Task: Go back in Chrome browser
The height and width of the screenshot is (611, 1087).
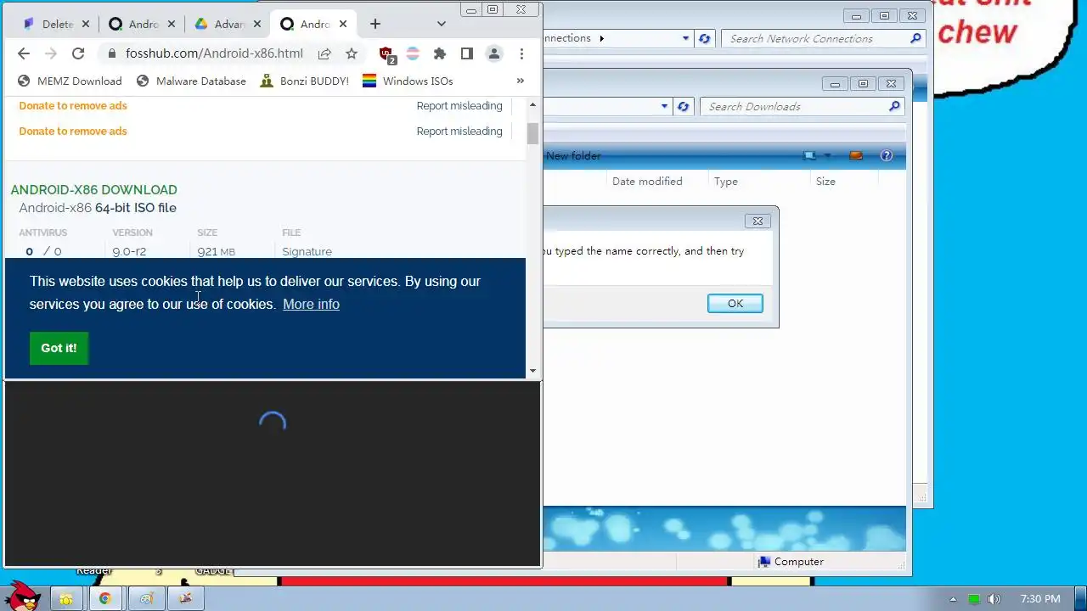Action: pos(24,53)
